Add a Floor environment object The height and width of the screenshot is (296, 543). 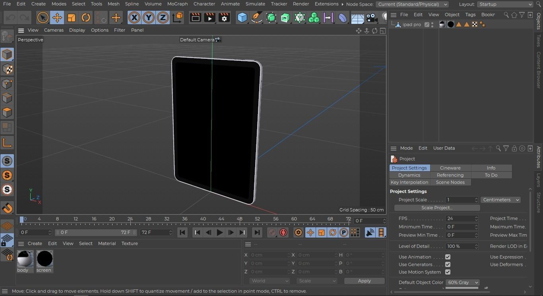[x=357, y=17]
